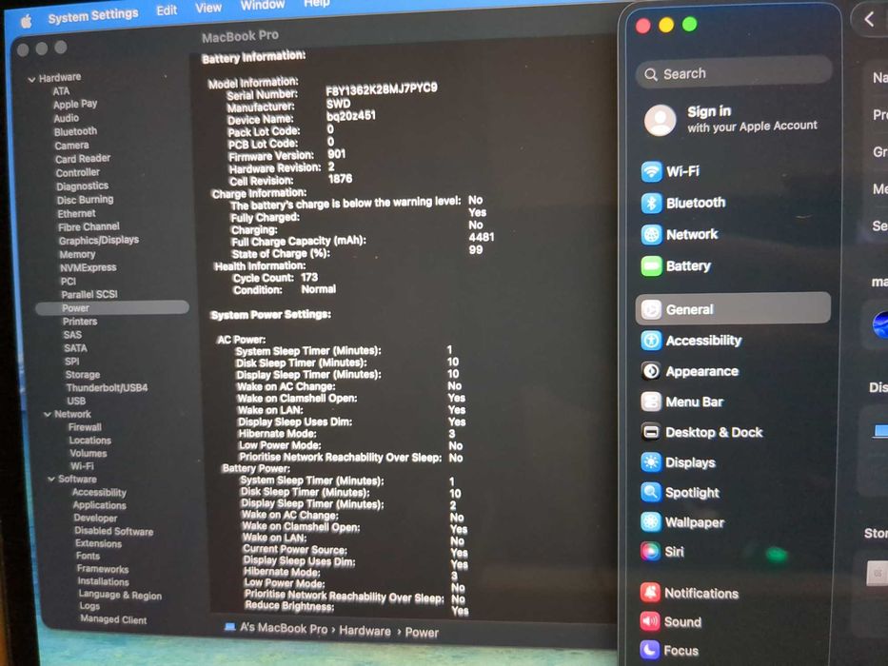Select Bluetooth in System Information tree
The image size is (888, 666).
tap(75, 131)
